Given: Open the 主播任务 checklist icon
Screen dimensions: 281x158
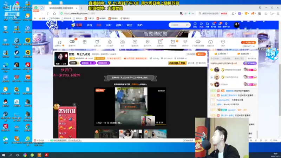Looking at the screenshot, I should coord(160,42).
